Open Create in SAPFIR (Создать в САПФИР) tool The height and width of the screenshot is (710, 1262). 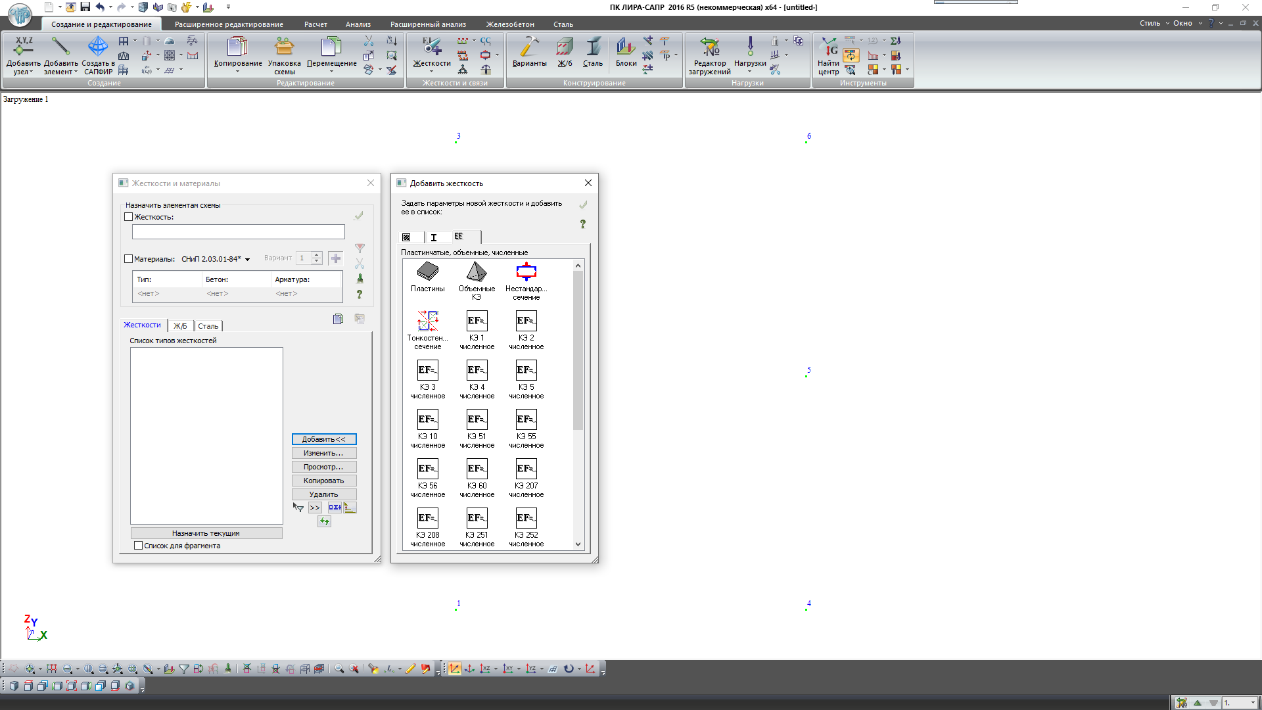pos(98,46)
